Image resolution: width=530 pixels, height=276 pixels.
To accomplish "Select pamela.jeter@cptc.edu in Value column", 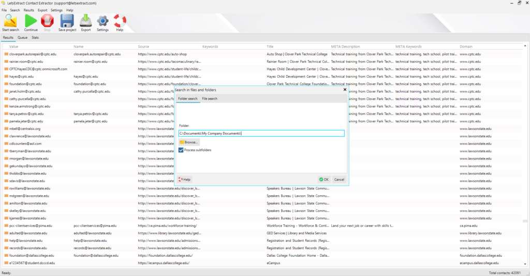I will pos(26,121).
